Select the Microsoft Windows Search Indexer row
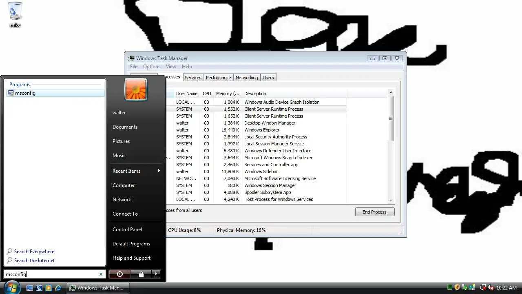Screen dimensions: 522x294 pyautogui.click(x=256, y=158)
